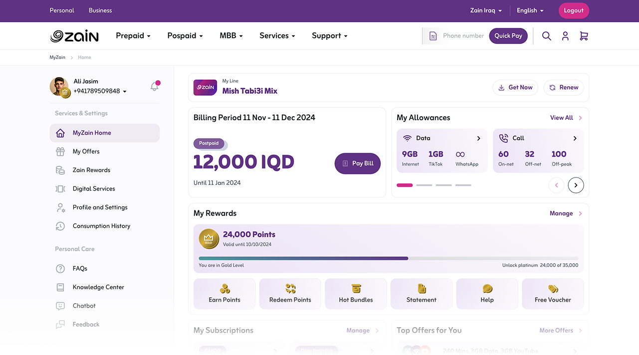Click the phone Call icon in allowances
Image resolution: width=639 pixels, height=355 pixels.
pyautogui.click(x=503, y=138)
